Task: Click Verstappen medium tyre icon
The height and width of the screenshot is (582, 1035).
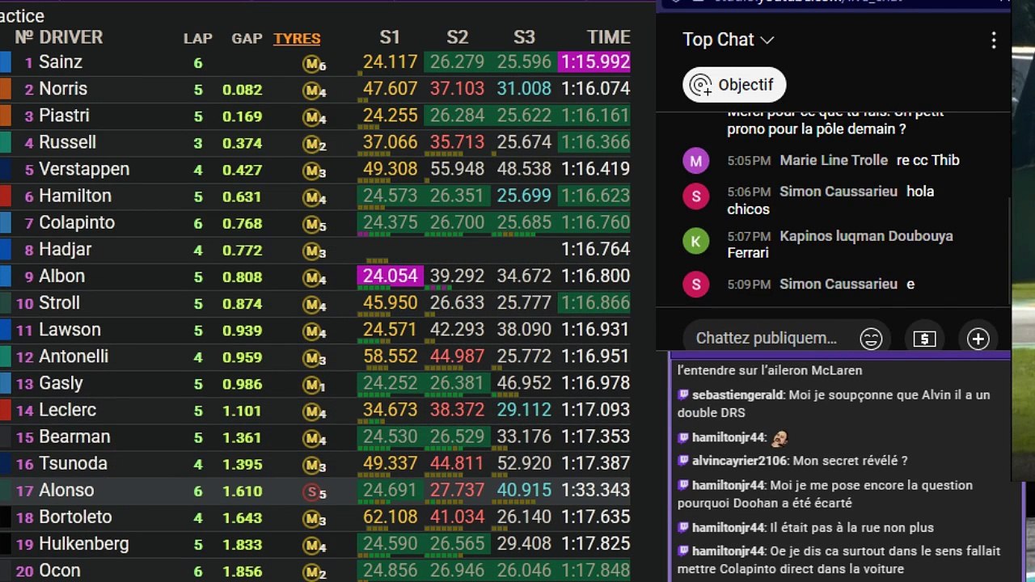Action: coord(314,171)
